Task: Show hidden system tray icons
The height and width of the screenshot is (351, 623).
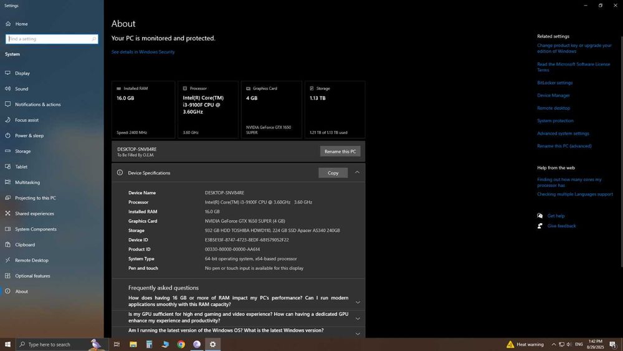Action: pyautogui.click(x=553, y=344)
